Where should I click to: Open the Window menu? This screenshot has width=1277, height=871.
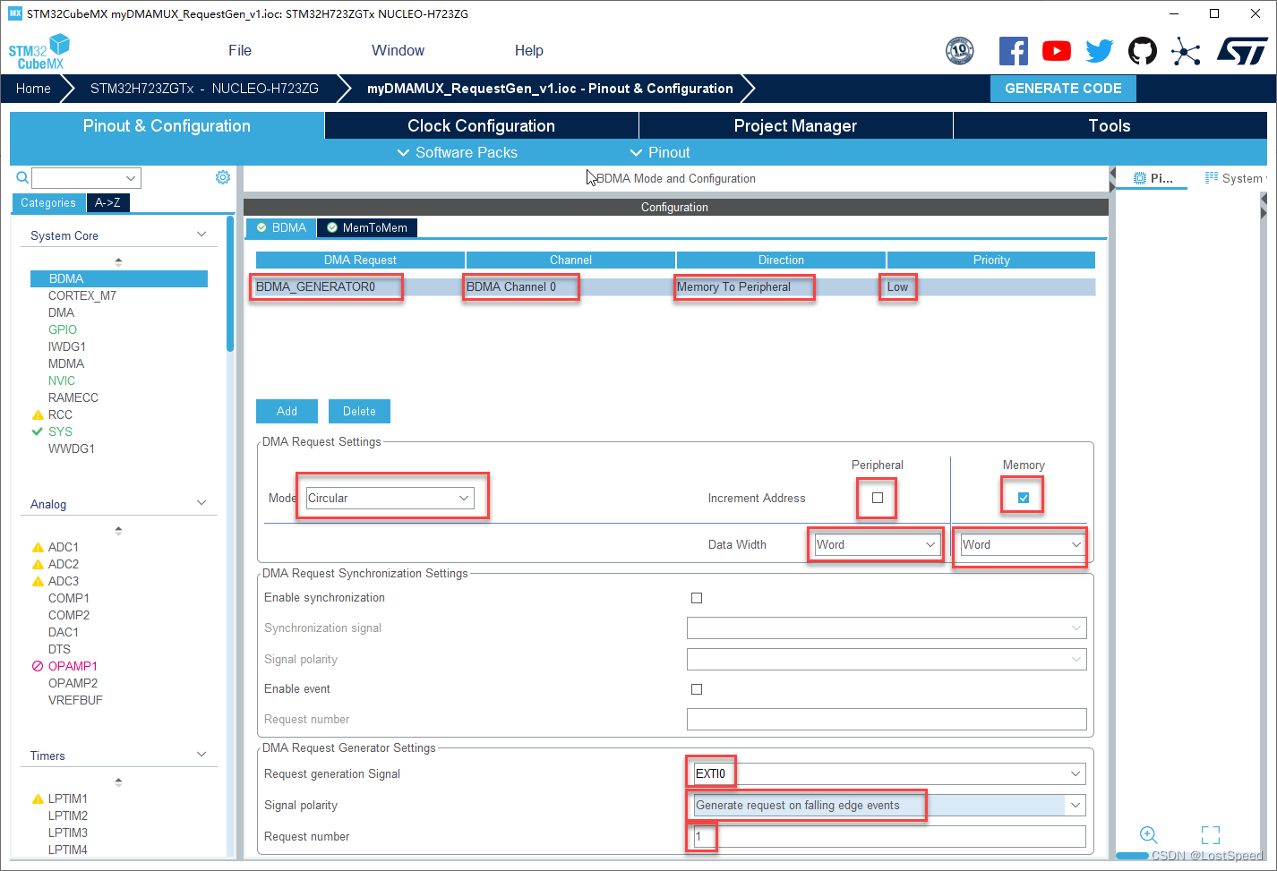399,50
